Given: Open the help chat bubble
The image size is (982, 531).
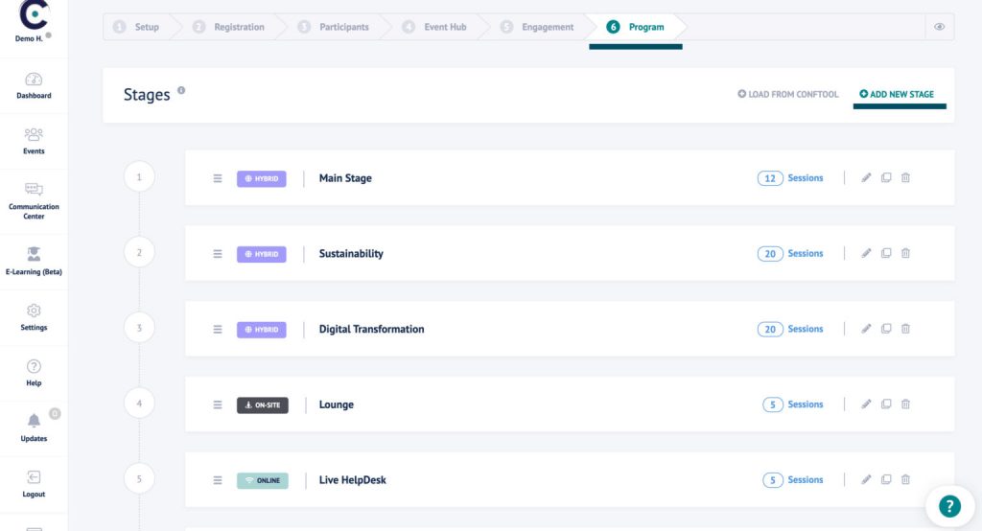Looking at the screenshot, I should (949, 506).
